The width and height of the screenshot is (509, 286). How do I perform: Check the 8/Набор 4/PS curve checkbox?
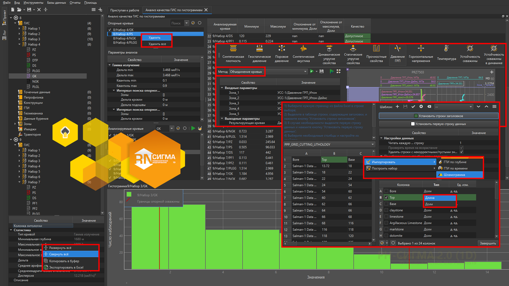pyautogui.click(x=110, y=34)
